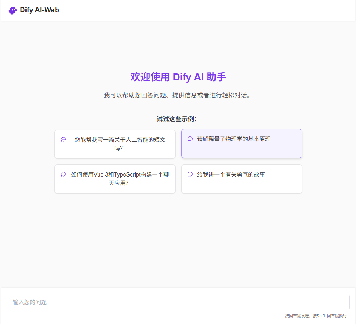Click the 欢迎使用 Dify AI 助手 heading
Screen dimensions: 356x324
click(x=178, y=77)
